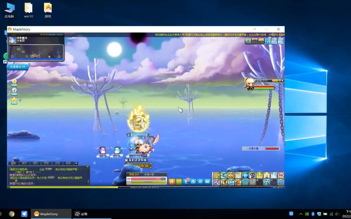Use the purple swirl skill in bottom row

tap(217, 182)
